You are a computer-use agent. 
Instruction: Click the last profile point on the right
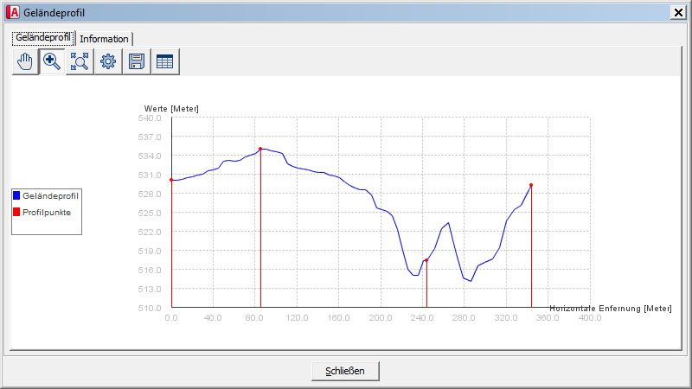pyautogui.click(x=530, y=185)
